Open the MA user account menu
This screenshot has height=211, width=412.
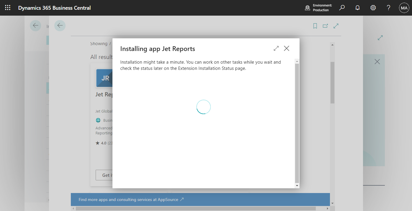coord(404,8)
